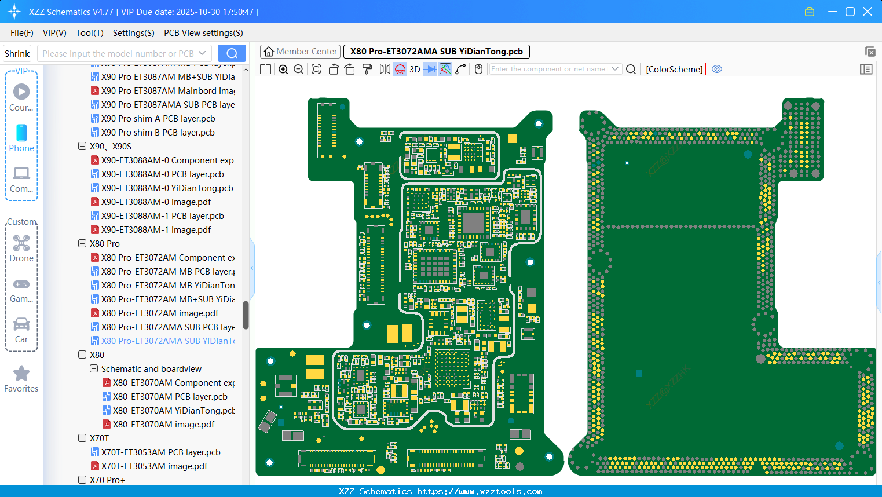Open X80 Pro-ET3072AM image.pdf

point(155,313)
